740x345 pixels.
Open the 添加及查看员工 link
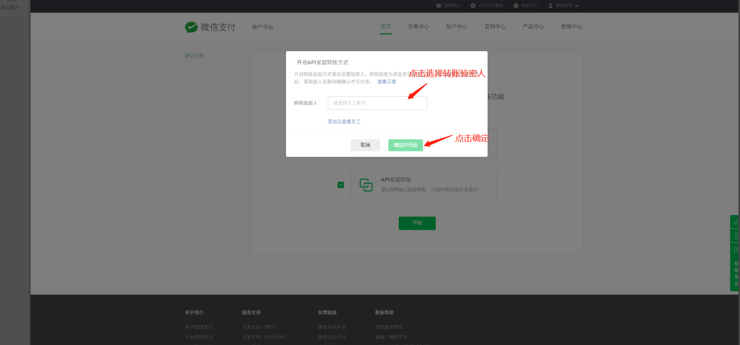[x=344, y=122]
